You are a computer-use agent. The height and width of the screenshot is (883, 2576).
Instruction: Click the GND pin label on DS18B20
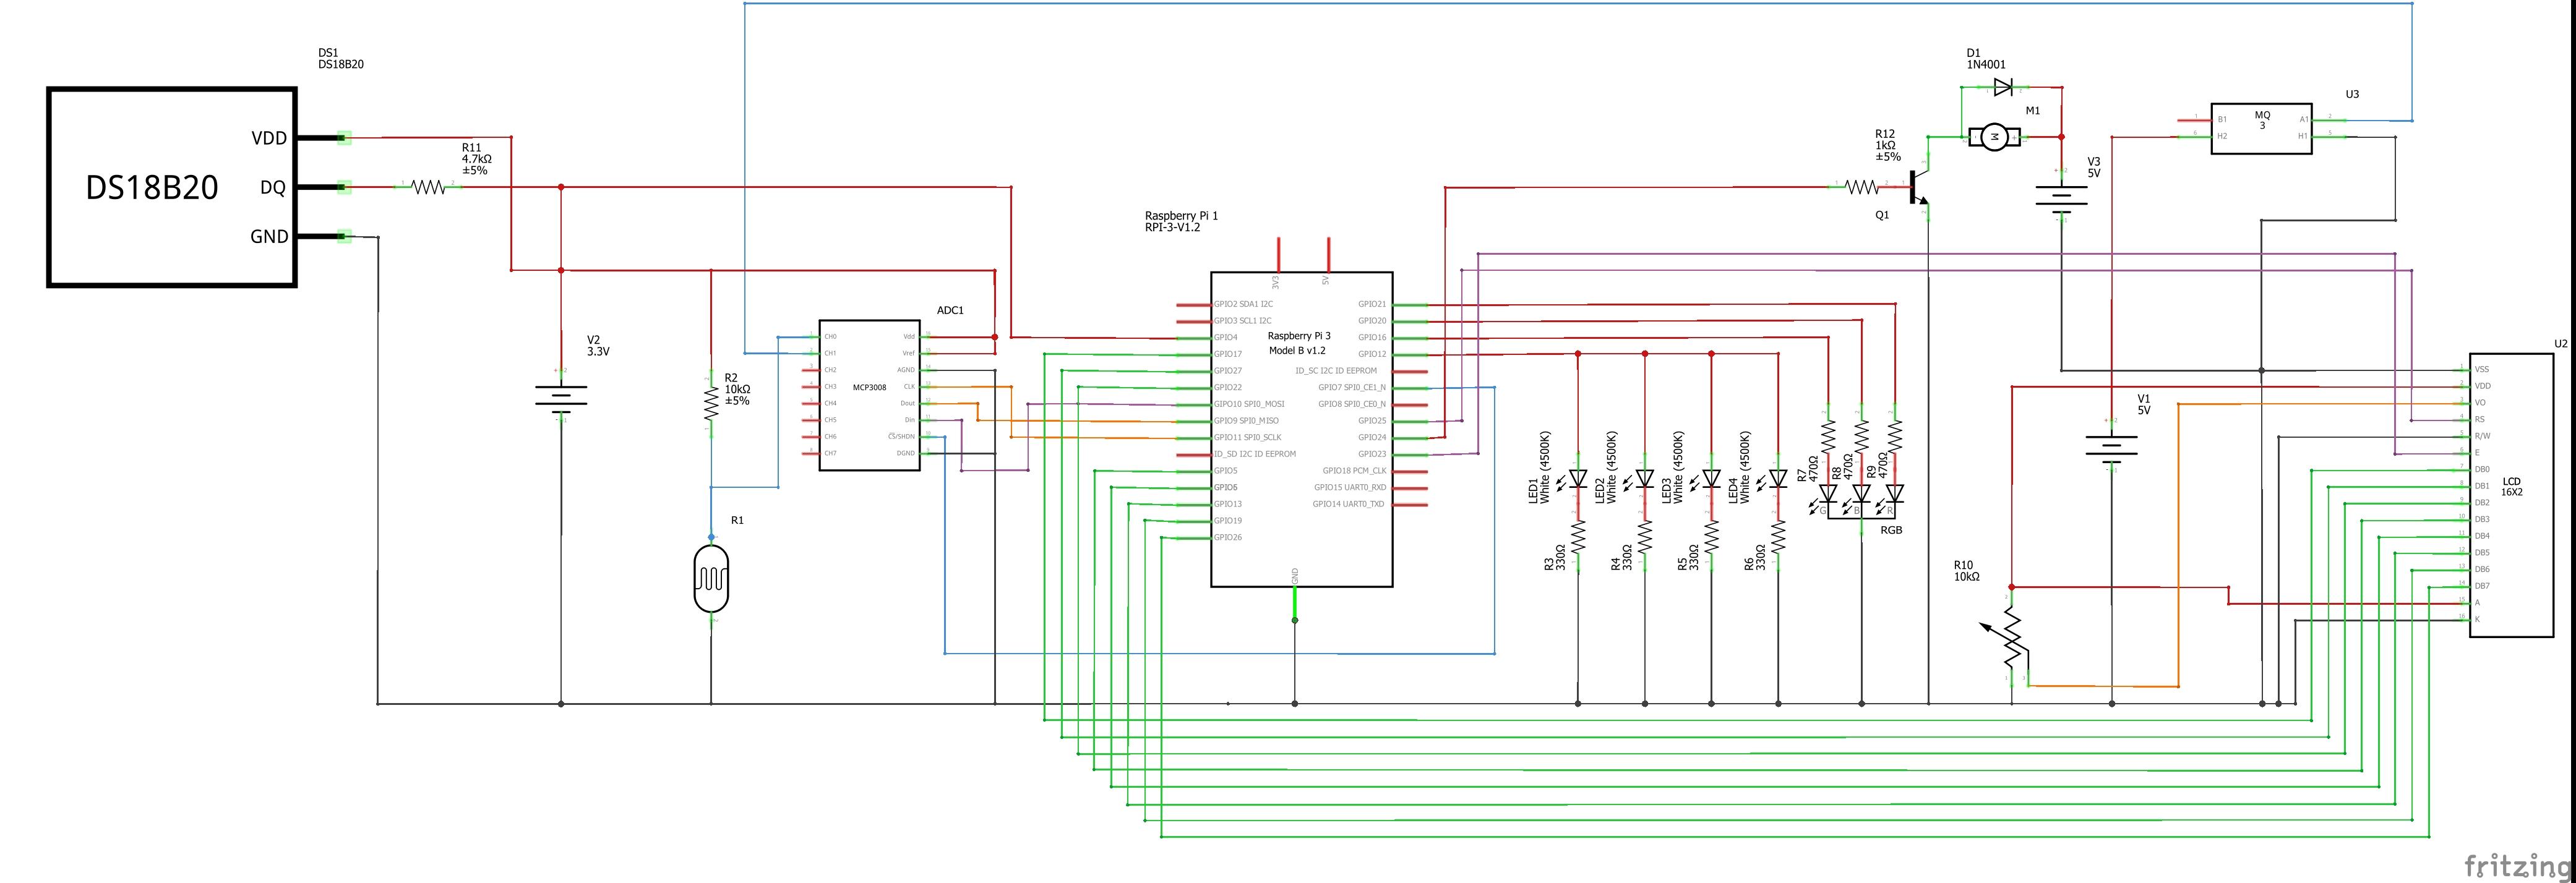[269, 237]
